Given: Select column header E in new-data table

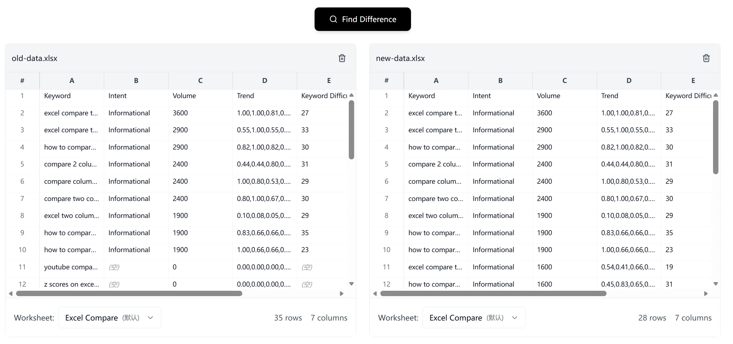Looking at the screenshot, I should click(693, 80).
